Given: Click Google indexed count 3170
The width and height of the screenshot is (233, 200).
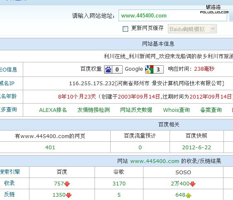Looking at the screenshot, I should 119,184.
